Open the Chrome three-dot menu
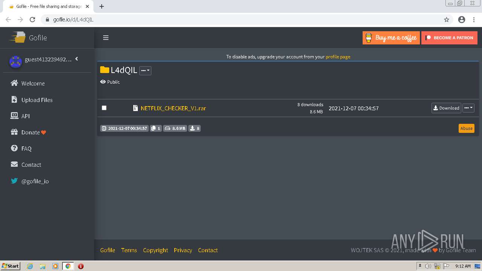482x271 pixels. coord(474,20)
